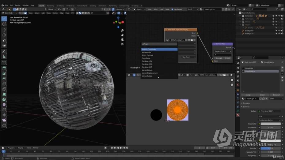Click the Assign button in material slots
The image size is (285, 160).
(x=248, y=95)
